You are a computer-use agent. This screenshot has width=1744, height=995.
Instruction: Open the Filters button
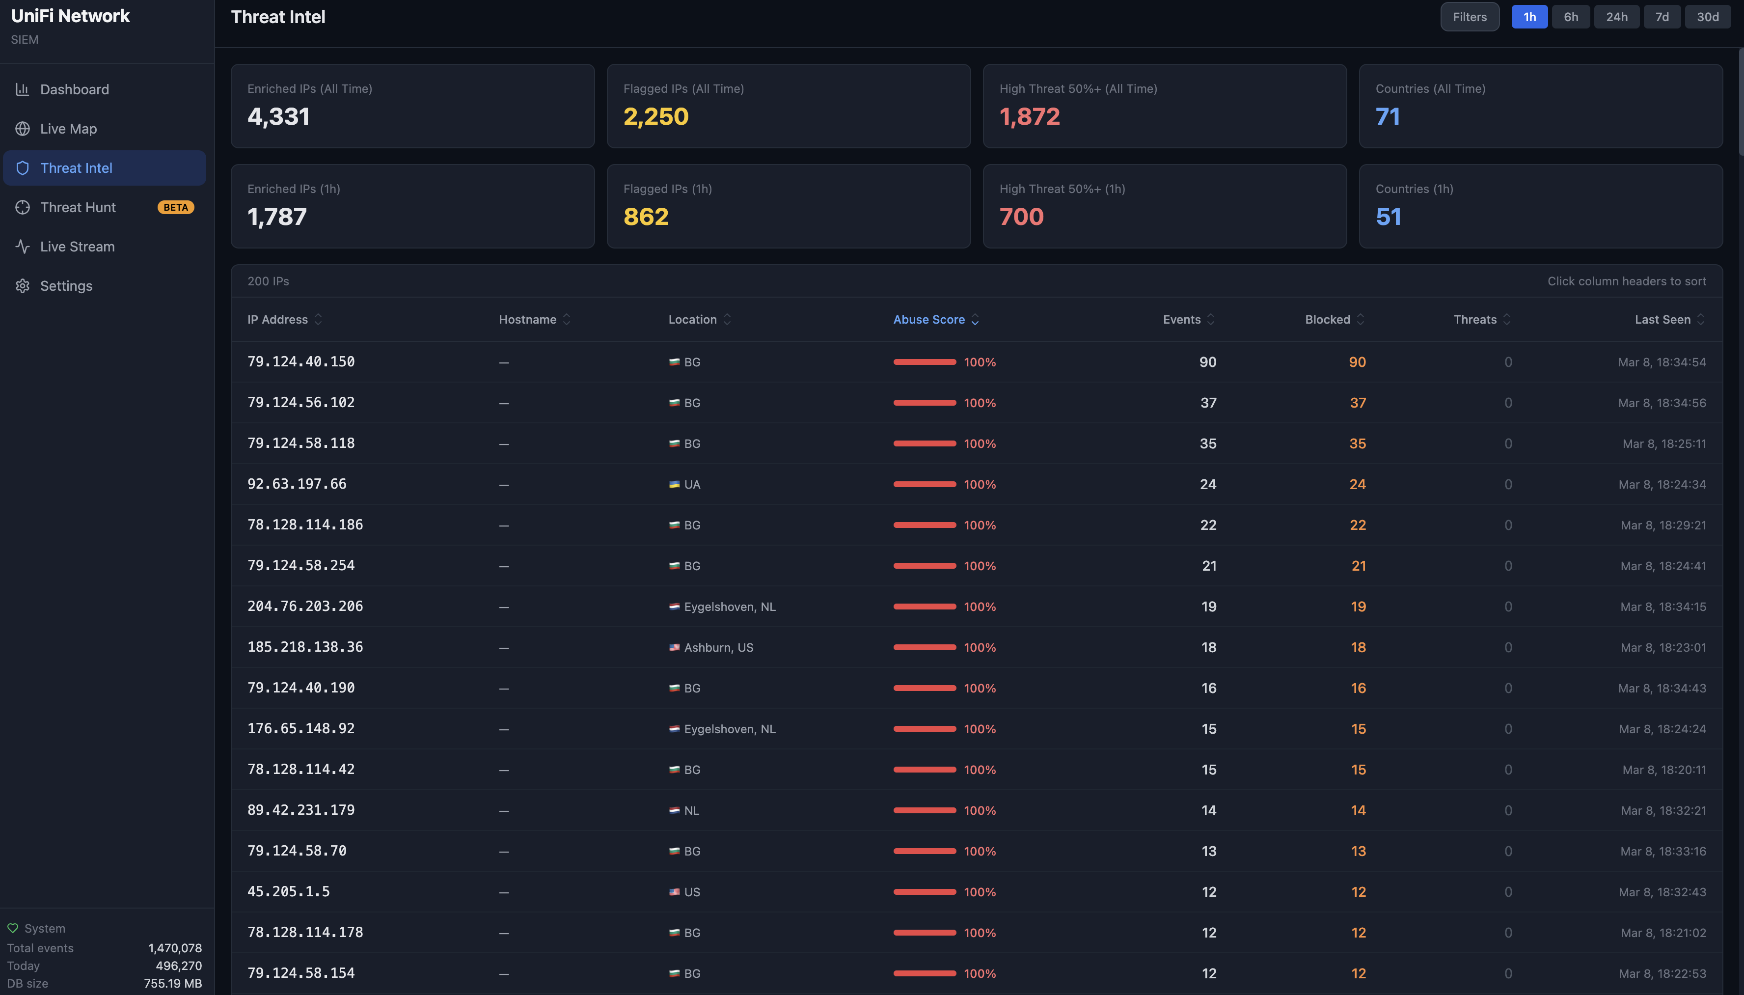1470,17
